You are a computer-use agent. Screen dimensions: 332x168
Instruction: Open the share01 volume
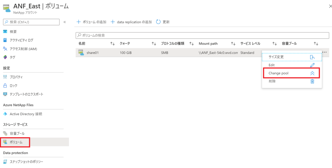pyautogui.click(x=92, y=53)
